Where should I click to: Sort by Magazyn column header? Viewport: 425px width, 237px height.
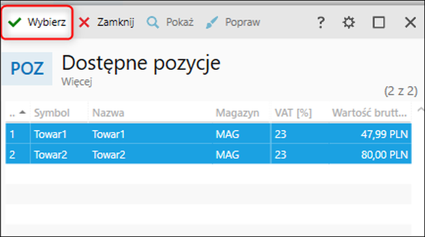click(237, 113)
